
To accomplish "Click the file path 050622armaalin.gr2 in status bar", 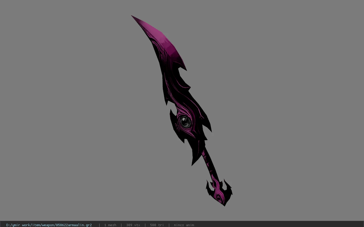I will pos(49,225).
